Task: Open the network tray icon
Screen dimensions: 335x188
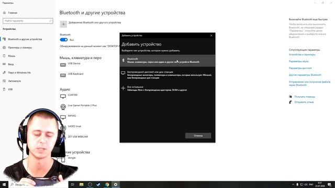Action: point(301,184)
